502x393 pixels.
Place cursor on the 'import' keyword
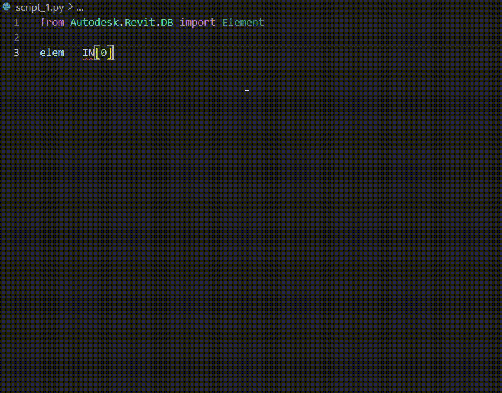197,23
